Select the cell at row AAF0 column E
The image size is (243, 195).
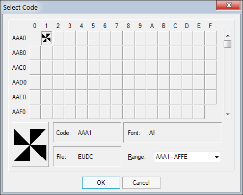pyautogui.click(x=199, y=112)
